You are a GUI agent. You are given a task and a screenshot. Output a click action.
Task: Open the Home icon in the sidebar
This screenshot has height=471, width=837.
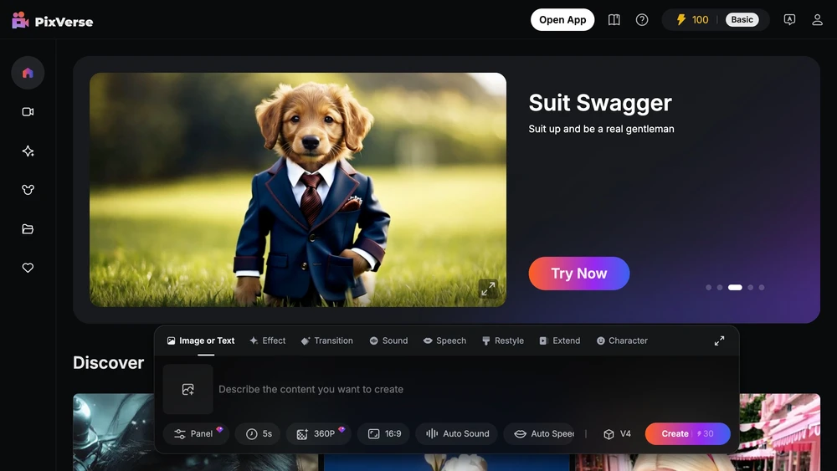tap(28, 73)
